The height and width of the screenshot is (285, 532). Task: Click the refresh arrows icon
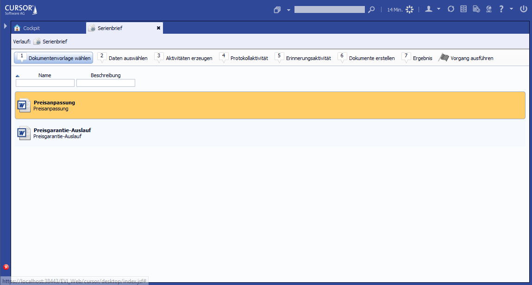(451, 9)
